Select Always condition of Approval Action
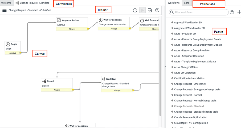 pyautogui.click(x=72, y=29)
